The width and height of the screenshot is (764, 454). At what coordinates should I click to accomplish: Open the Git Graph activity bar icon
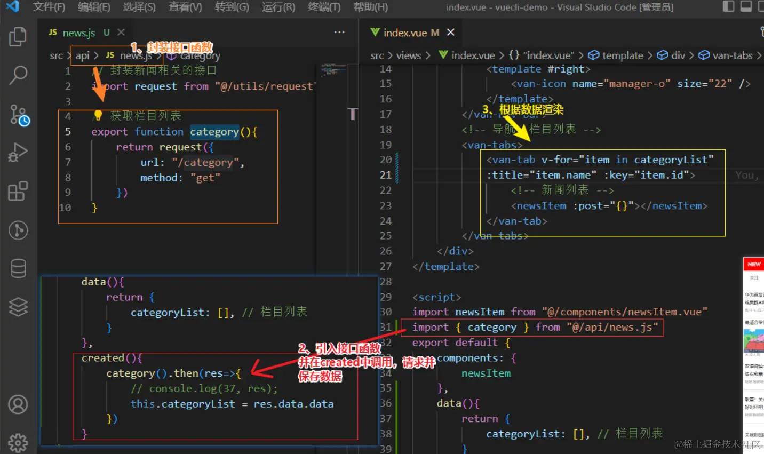[x=18, y=230]
